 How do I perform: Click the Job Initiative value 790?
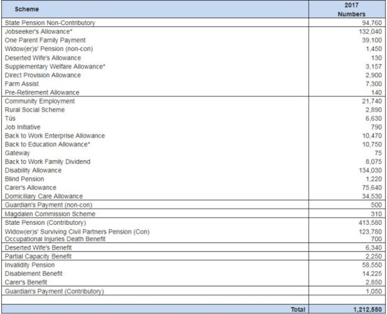click(375, 127)
